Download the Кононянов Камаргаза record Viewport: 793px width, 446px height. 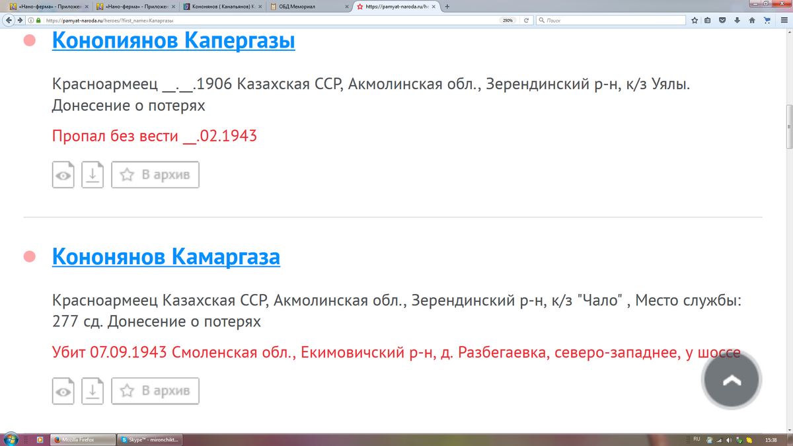93,391
